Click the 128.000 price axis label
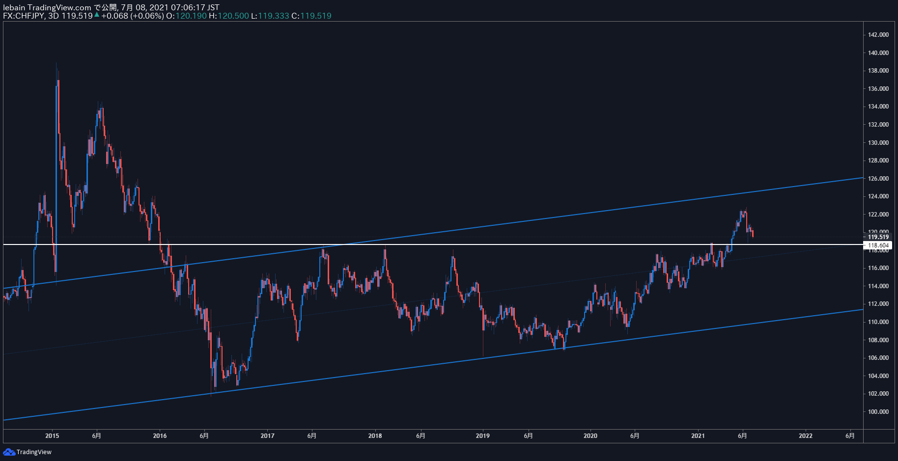This screenshot has width=898, height=461. click(x=878, y=161)
